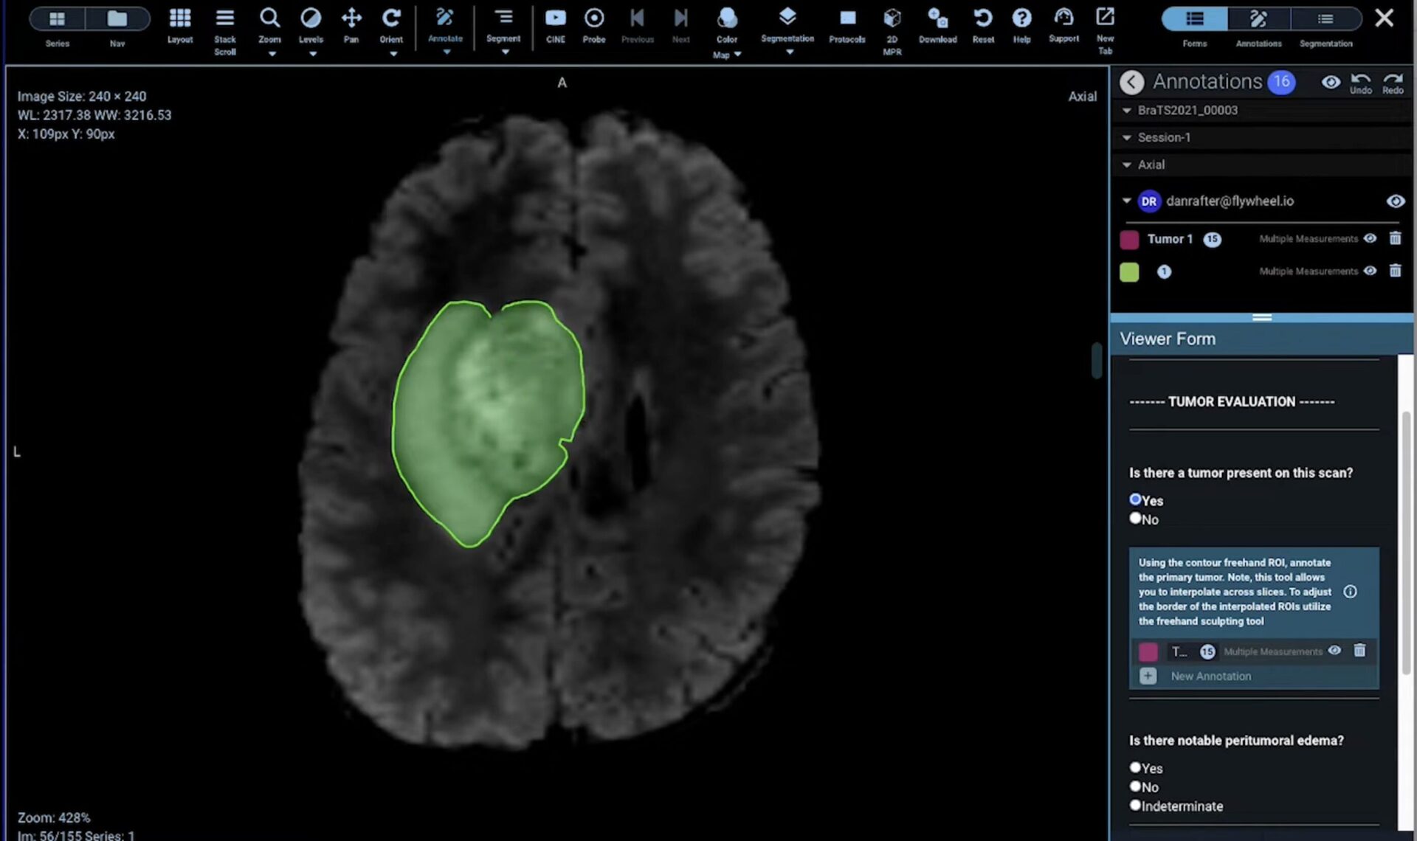Screen dimensions: 1417x841
Task: Hide Tumor 1 annotation visibility
Action: [1370, 238]
